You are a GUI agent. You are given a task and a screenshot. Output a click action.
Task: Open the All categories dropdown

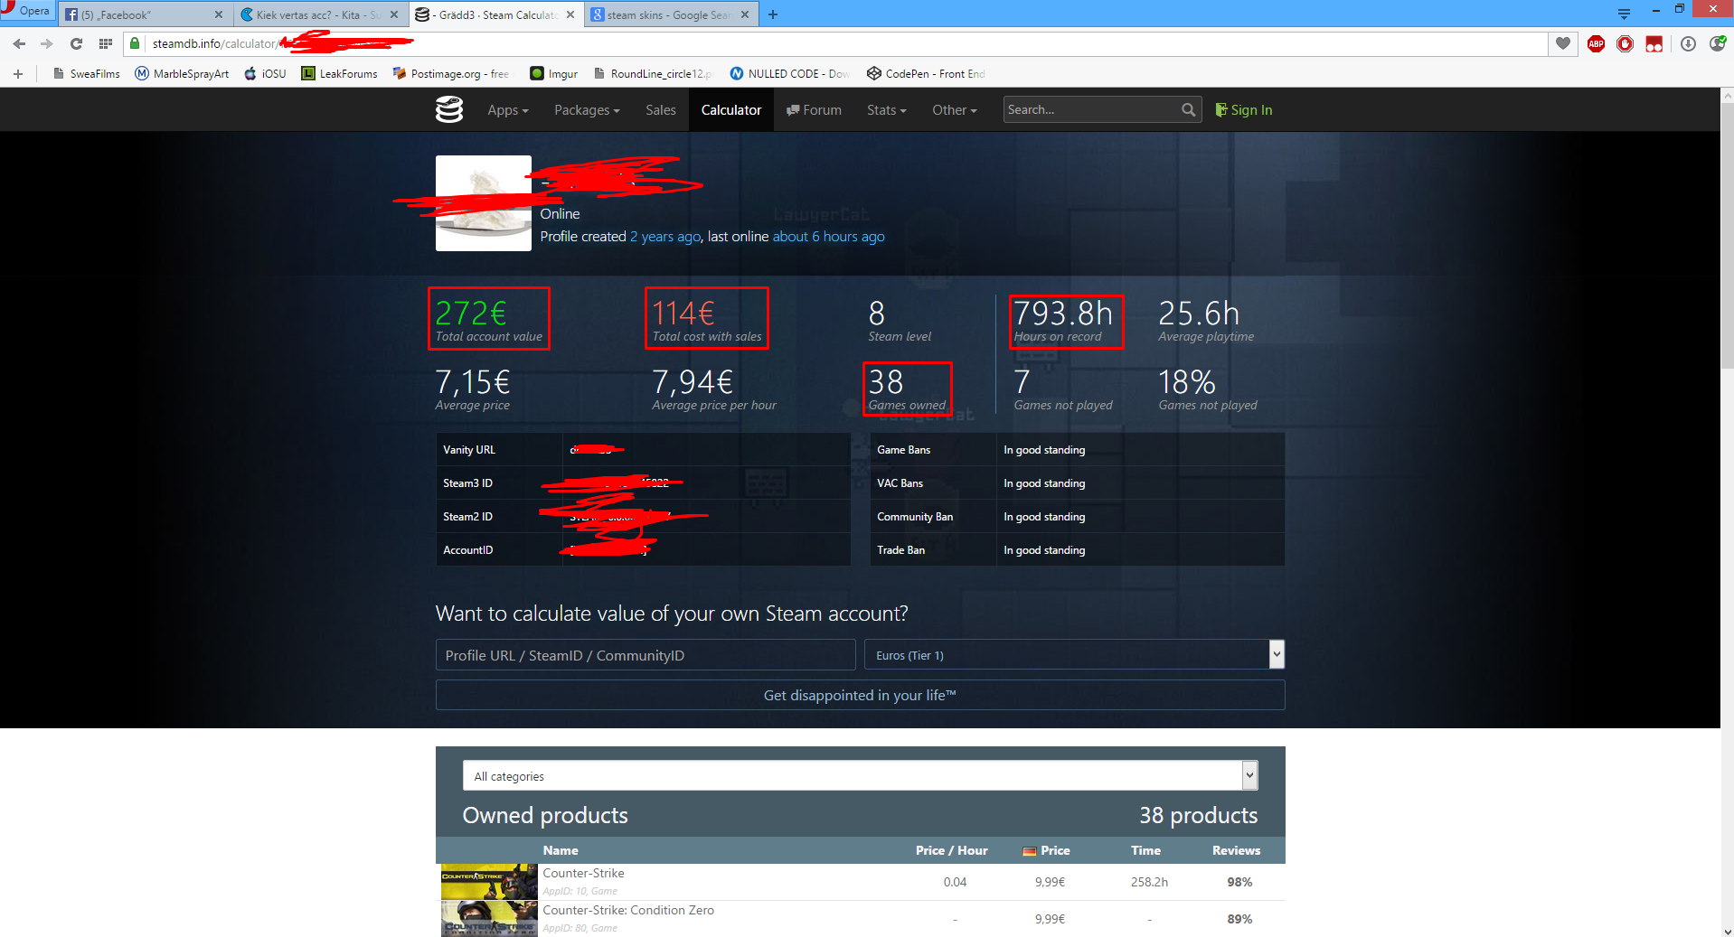(860, 775)
